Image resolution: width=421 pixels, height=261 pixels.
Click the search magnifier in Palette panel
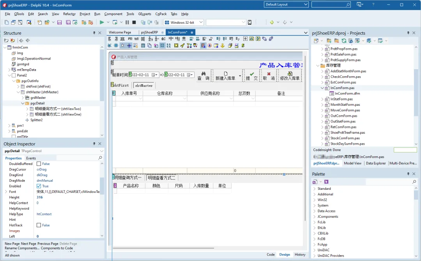(x=414, y=182)
